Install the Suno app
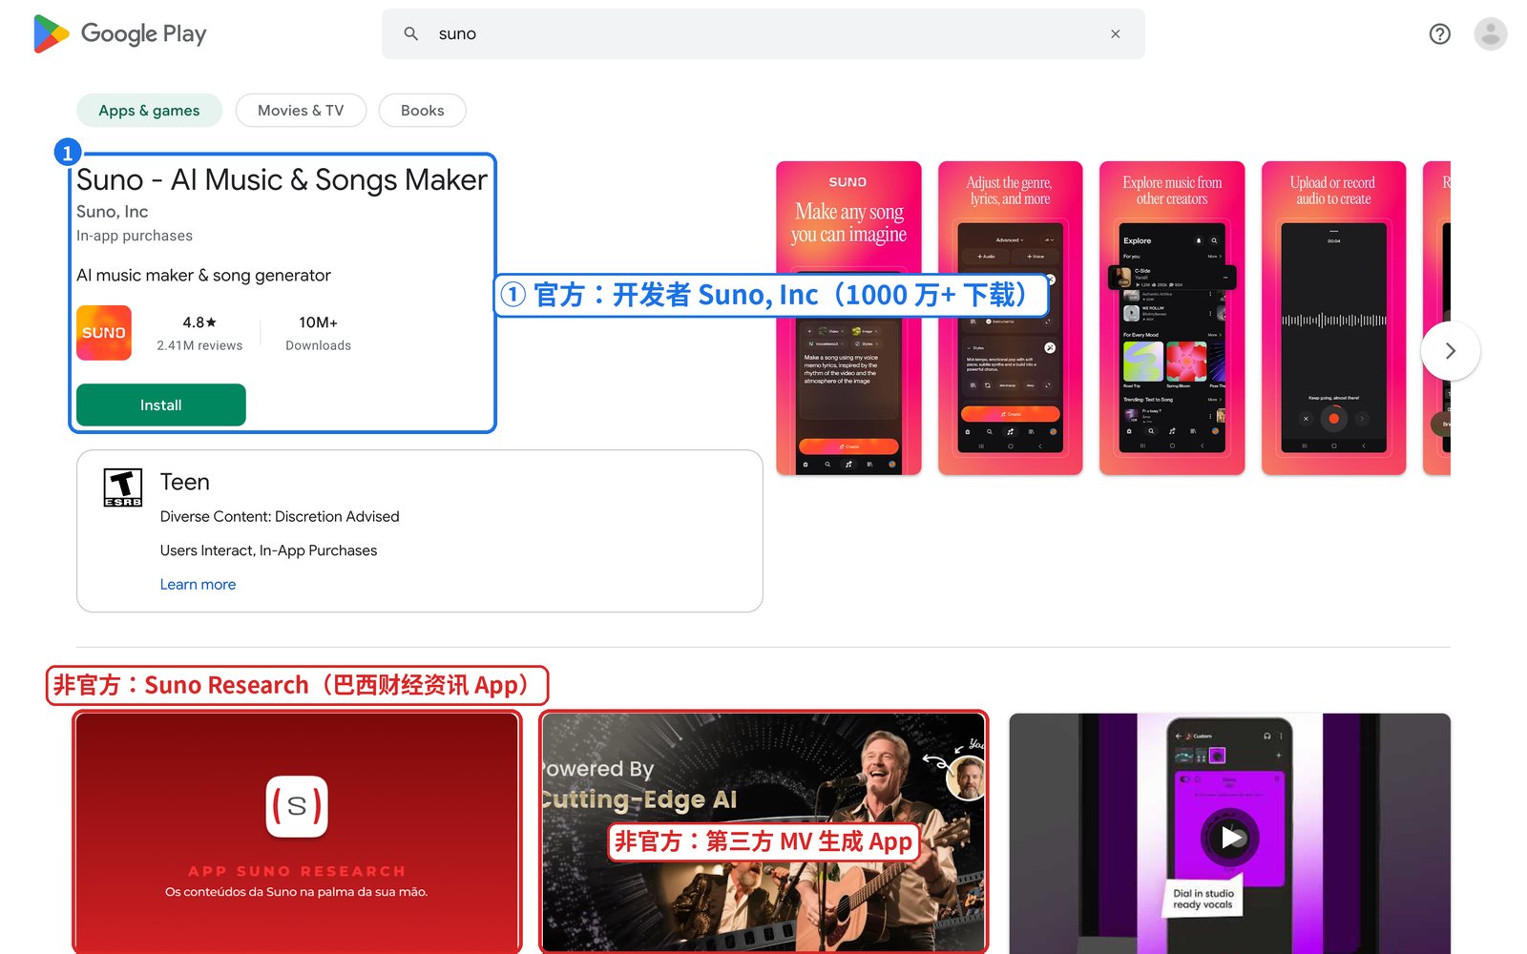This screenshot has width=1527, height=954. (x=161, y=404)
